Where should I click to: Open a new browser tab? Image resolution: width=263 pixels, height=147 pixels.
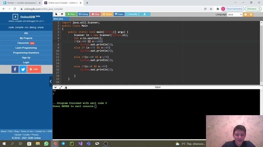pos(87,3)
